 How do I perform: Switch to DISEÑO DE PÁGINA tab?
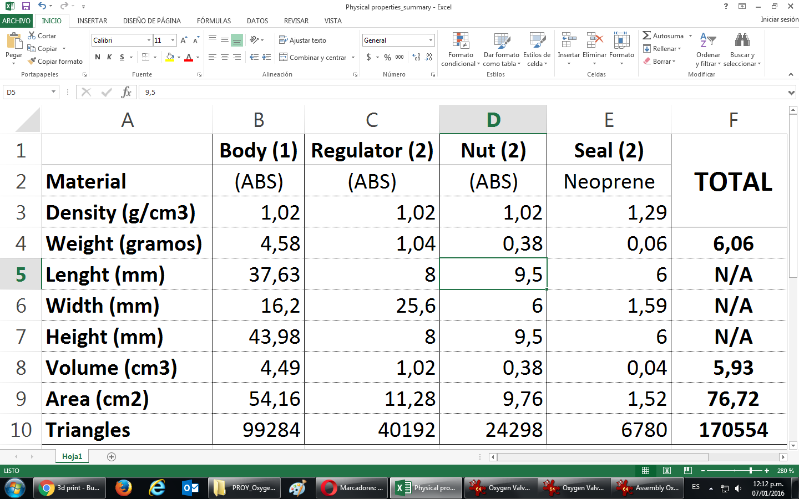(x=152, y=21)
